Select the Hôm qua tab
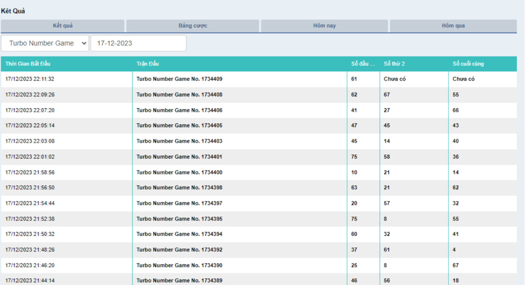525x285 pixels. point(453,26)
